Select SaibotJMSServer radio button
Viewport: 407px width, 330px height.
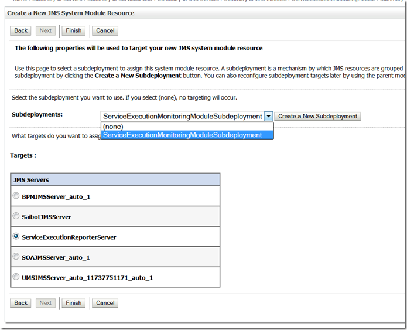[16, 216]
